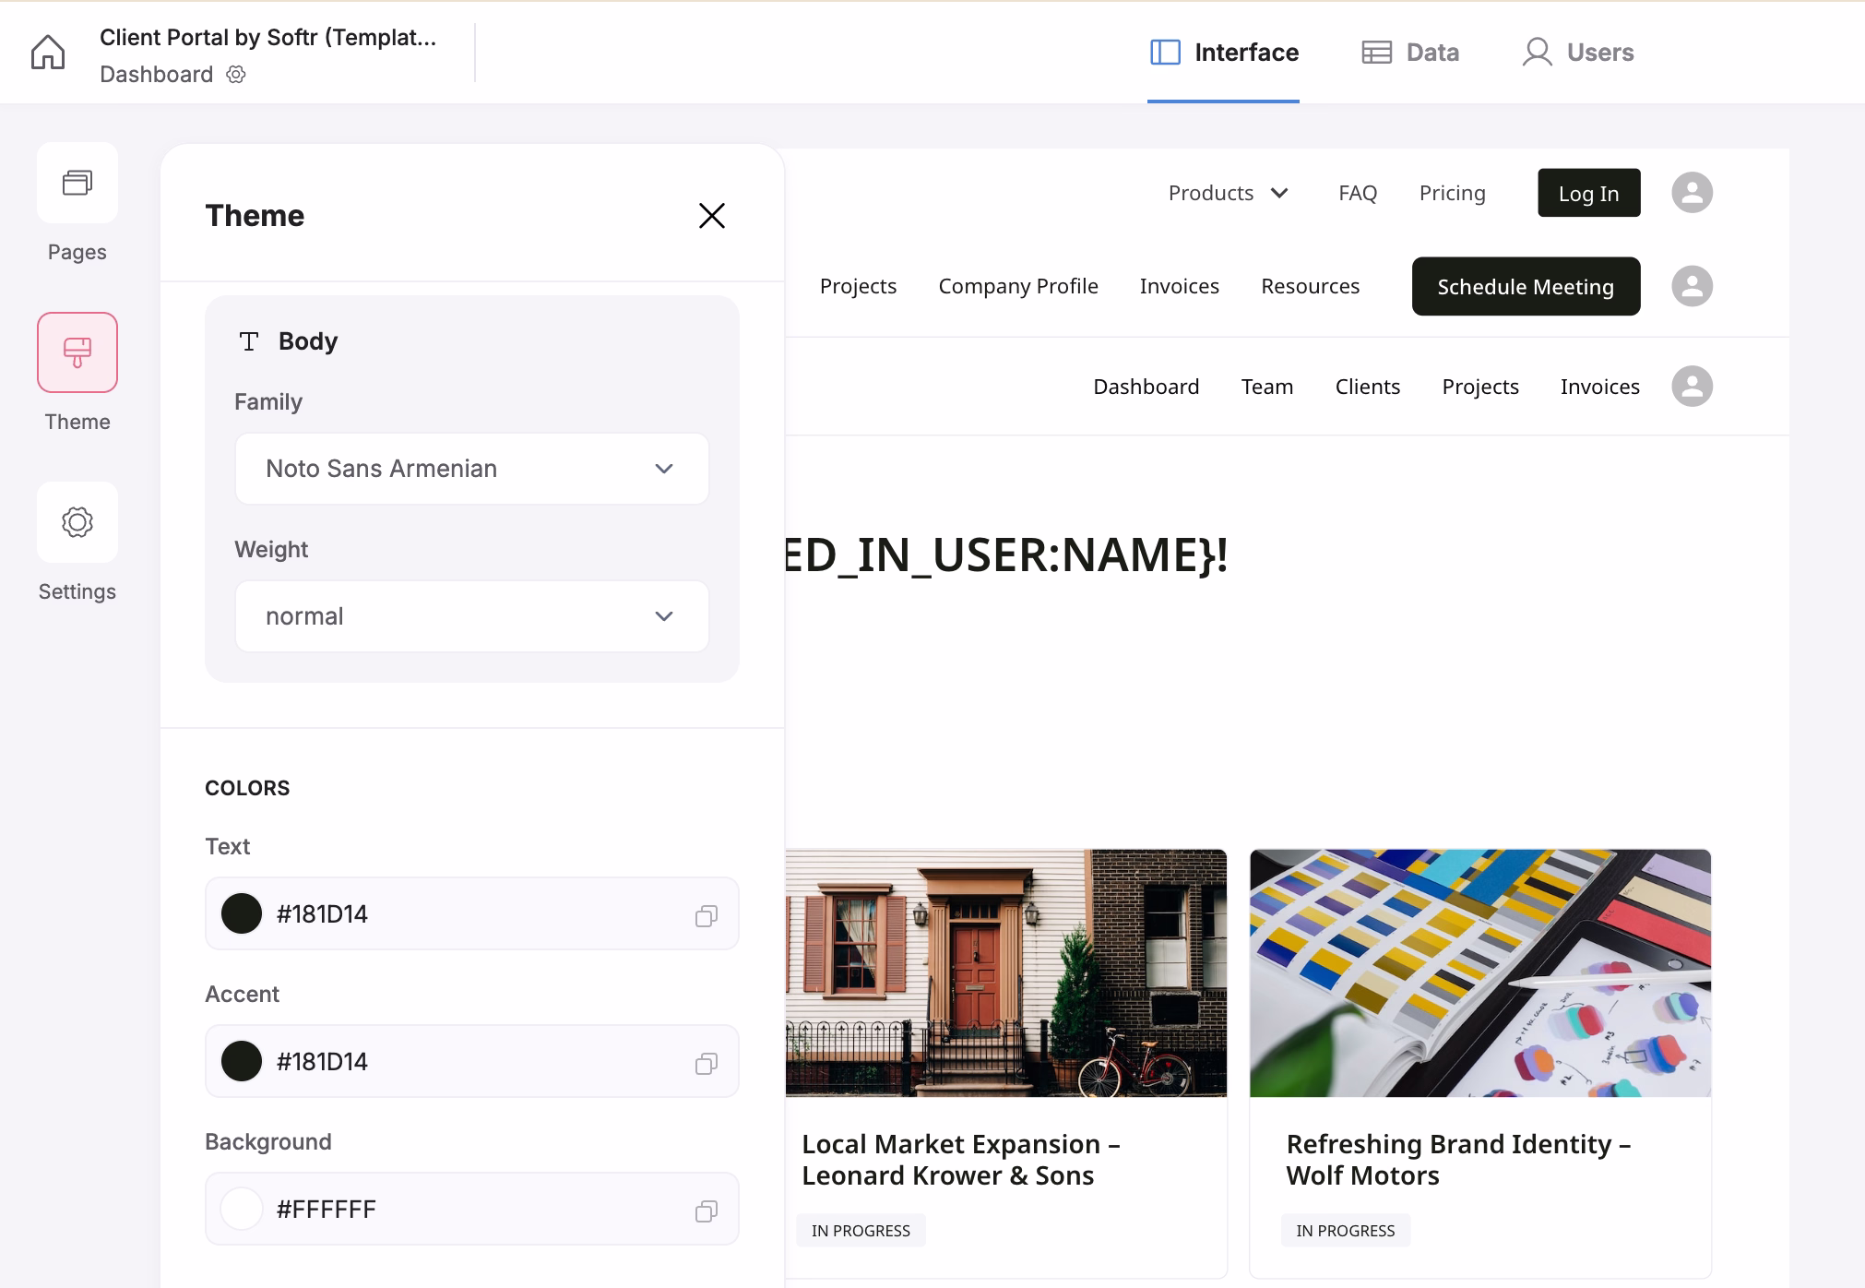1865x1288 pixels.
Task: Switch to the Users tab
Action: (x=1577, y=53)
